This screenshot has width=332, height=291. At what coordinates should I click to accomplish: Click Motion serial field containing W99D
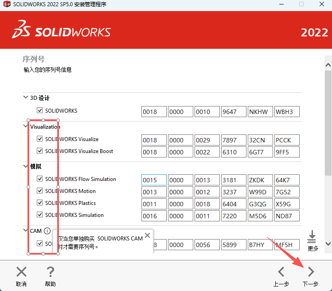(261, 192)
